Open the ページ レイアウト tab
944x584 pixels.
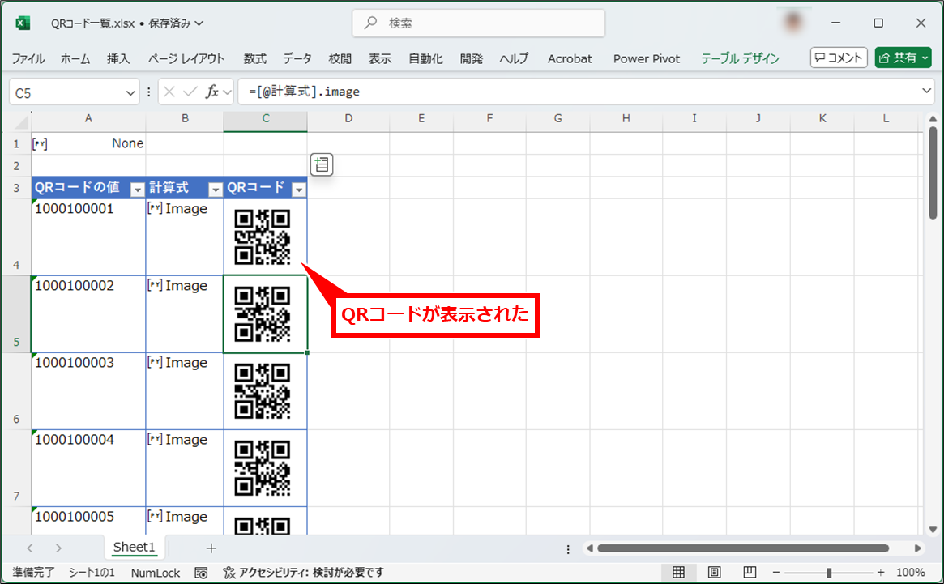click(186, 58)
